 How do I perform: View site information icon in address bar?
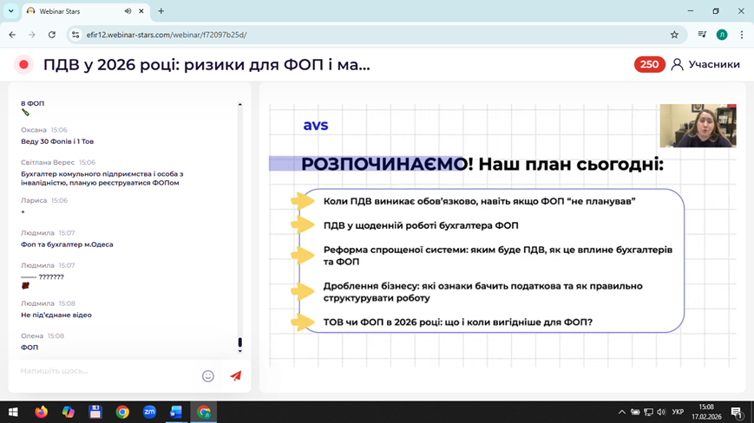(x=75, y=35)
